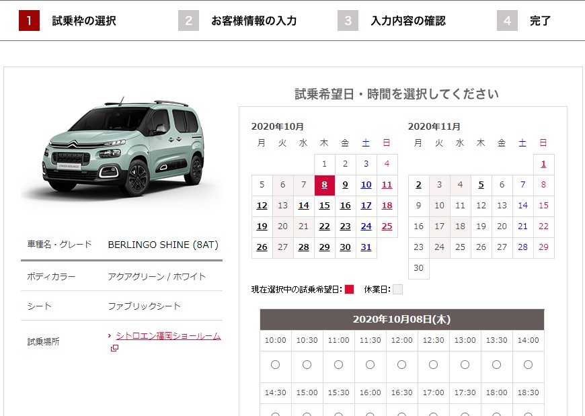Screen dimensions: 585x416
Task: Go to step 2 お客様情報の入力
Action: pos(237,21)
